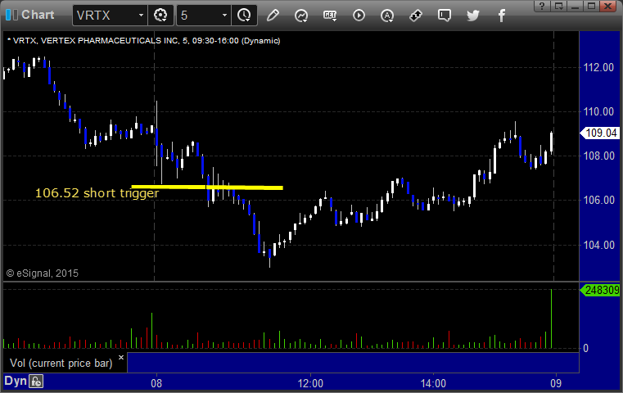
Task: Click the Dyn scaling label
Action: coord(16,381)
